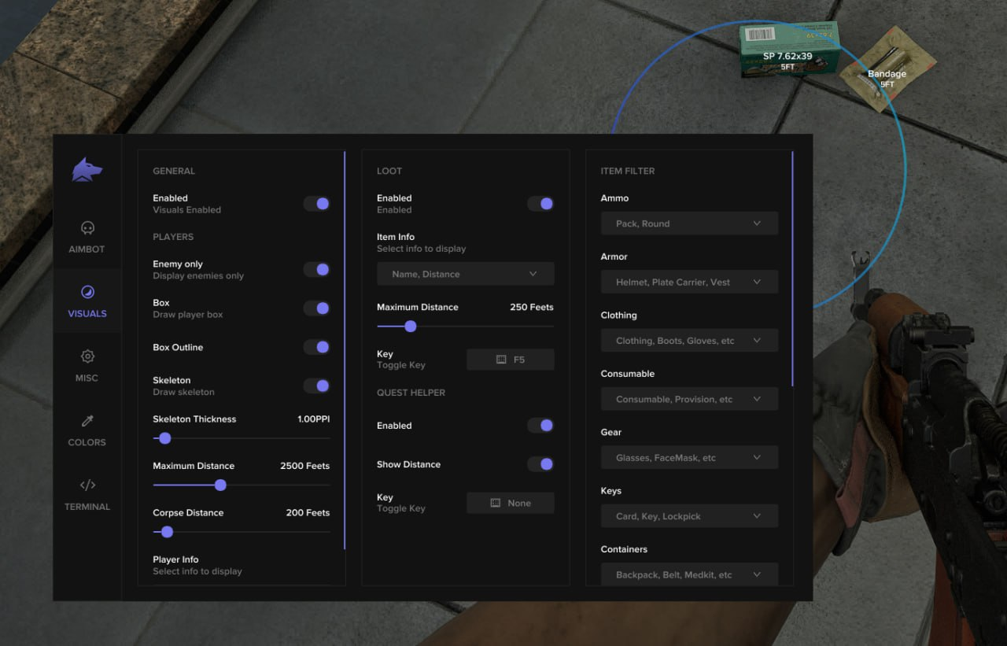Click the Select info to display text under Item Info
The height and width of the screenshot is (646, 1007).
click(x=422, y=249)
